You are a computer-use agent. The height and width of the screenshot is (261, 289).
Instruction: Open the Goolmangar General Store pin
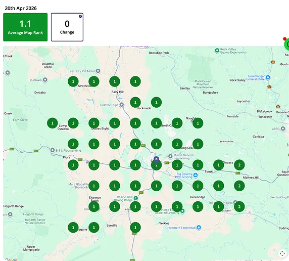268,77
